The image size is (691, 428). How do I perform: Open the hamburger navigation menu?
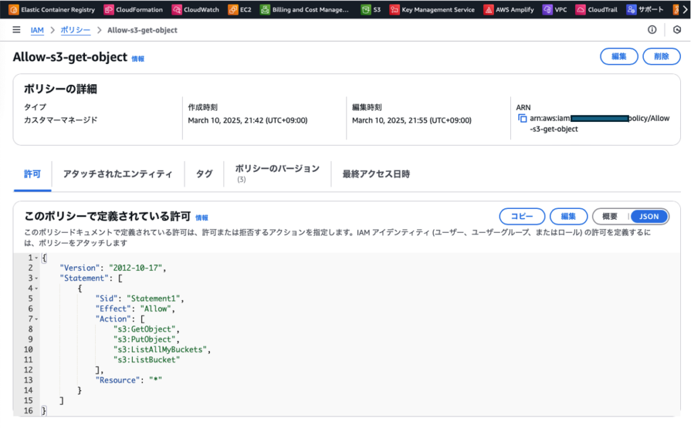pos(16,30)
